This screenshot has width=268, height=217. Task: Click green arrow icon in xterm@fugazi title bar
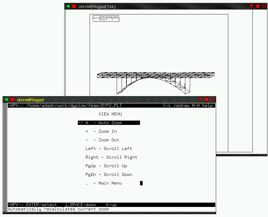coord(6,99)
